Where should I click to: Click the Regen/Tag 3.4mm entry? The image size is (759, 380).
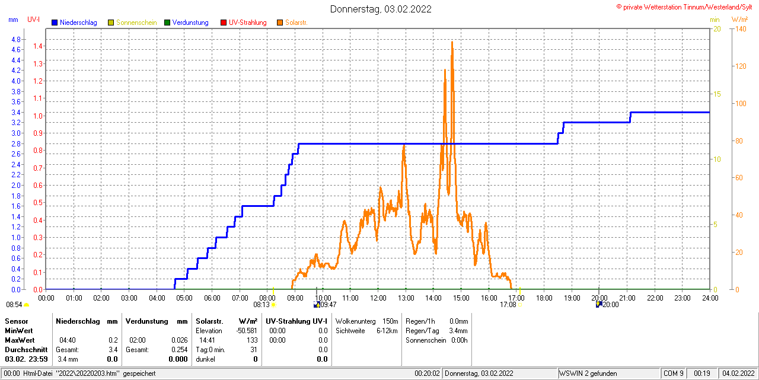[x=437, y=330]
